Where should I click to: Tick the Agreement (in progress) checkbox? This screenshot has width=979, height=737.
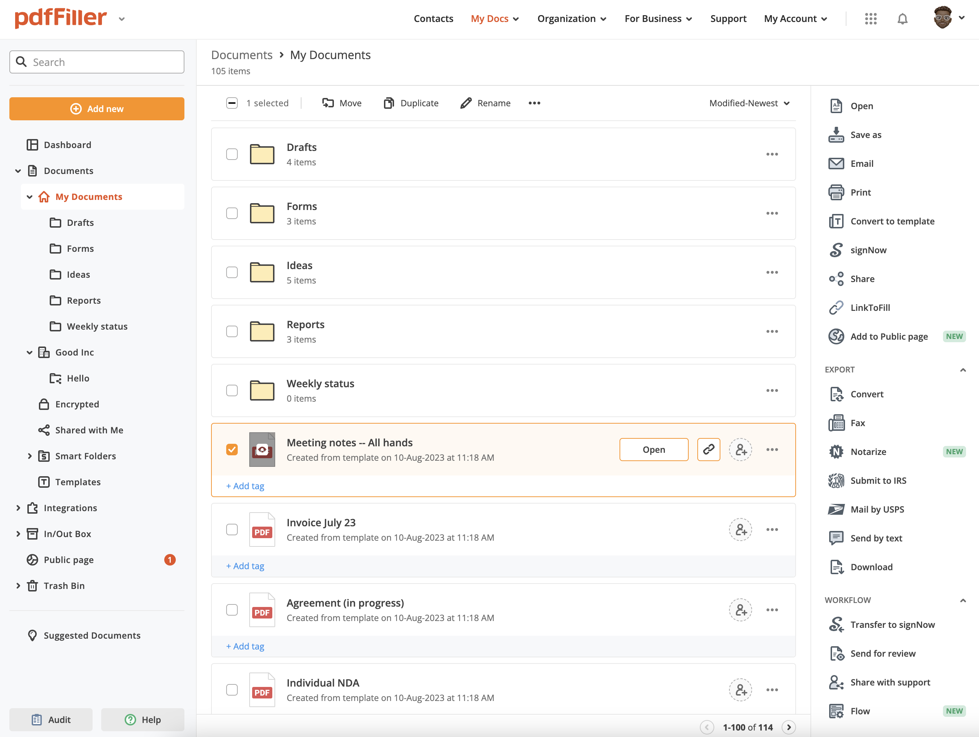[232, 609]
